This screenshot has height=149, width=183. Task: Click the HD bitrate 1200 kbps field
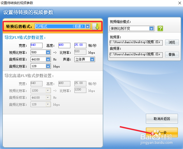click(80, 90)
